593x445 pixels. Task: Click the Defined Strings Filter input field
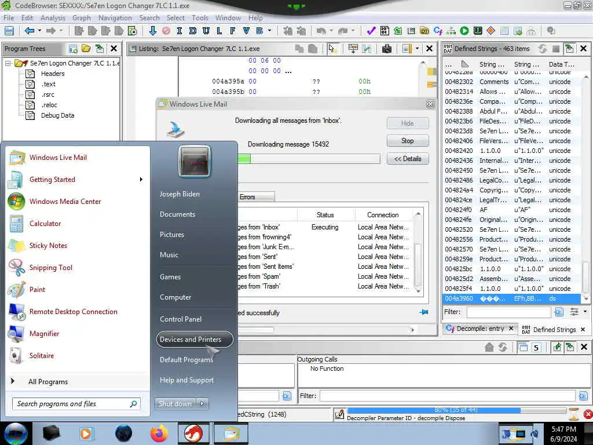coord(508,312)
